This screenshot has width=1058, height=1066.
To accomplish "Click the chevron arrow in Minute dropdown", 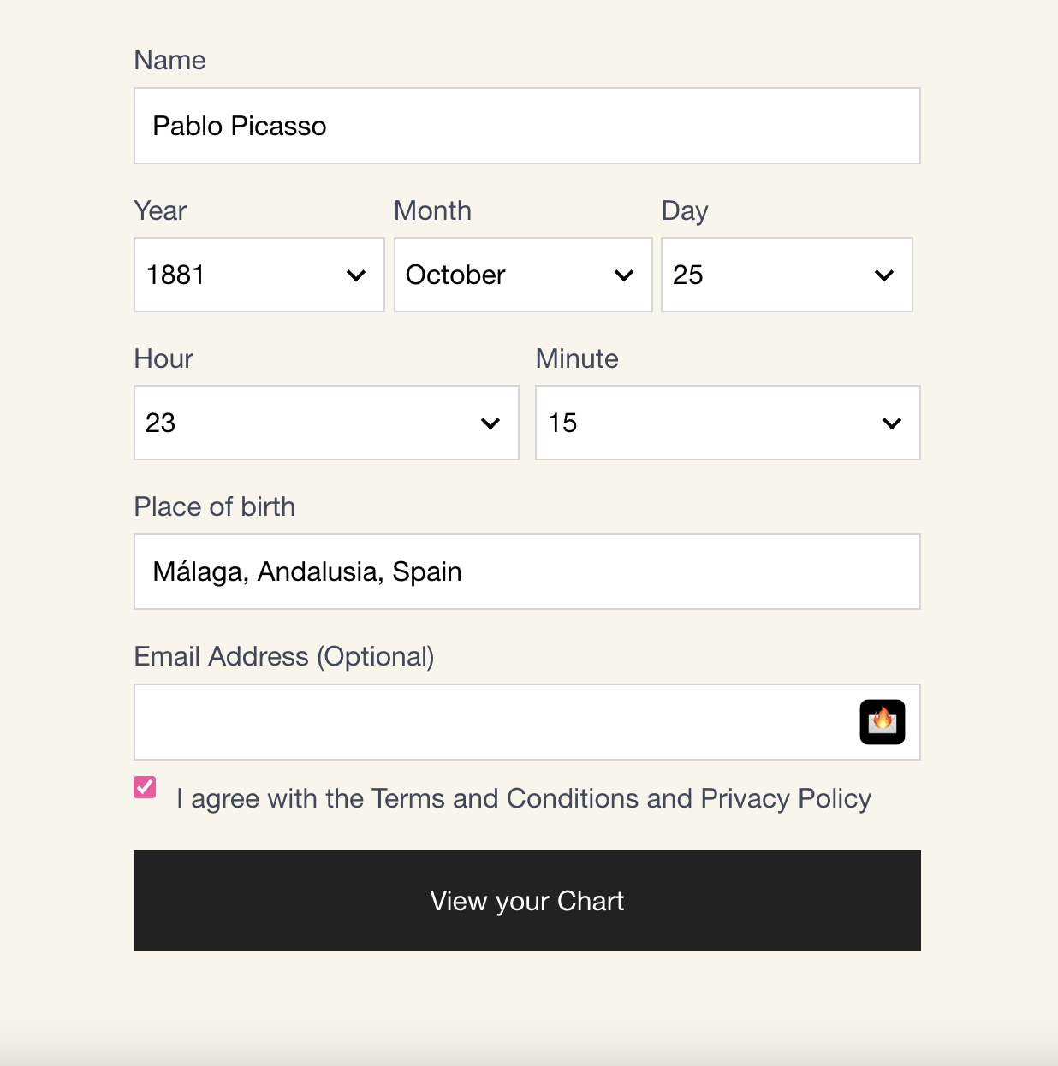I will (x=892, y=423).
